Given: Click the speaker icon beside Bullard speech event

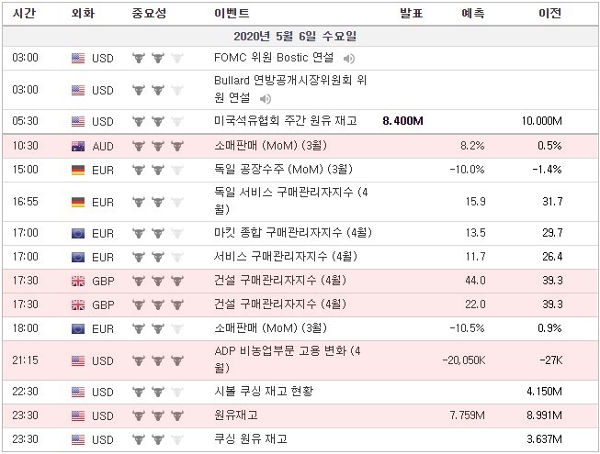Looking at the screenshot, I should pyautogui.click(x=266, y=99).
